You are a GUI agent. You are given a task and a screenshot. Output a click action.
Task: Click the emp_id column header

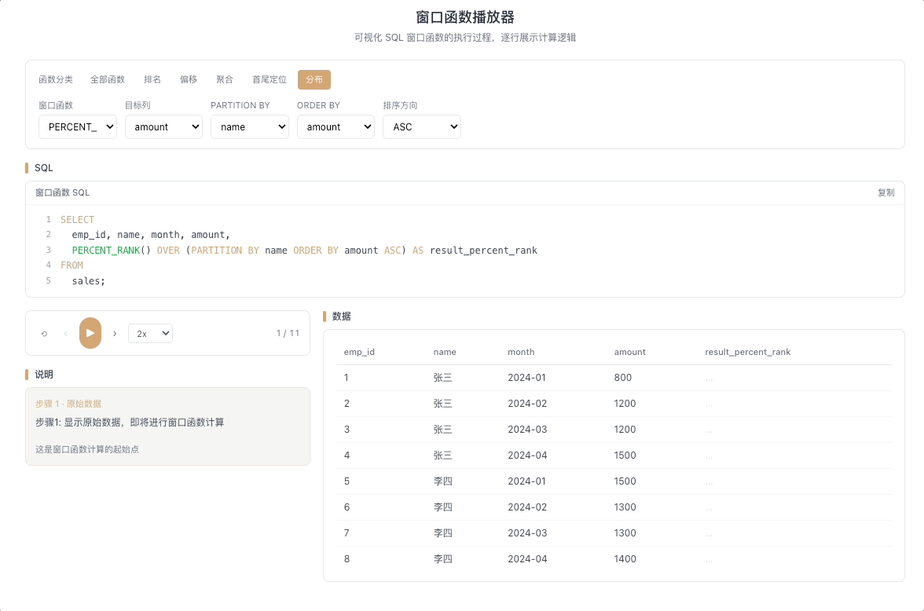(x=360, y=352)
